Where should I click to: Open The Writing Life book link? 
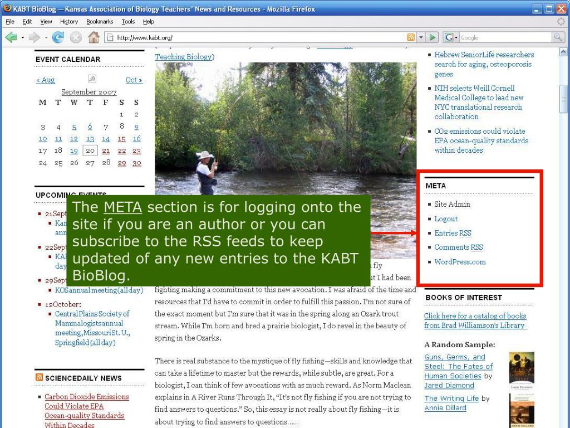pos(452,398)
